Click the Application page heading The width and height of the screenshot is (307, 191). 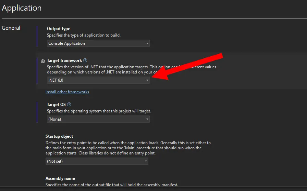[x=22, y=8]
